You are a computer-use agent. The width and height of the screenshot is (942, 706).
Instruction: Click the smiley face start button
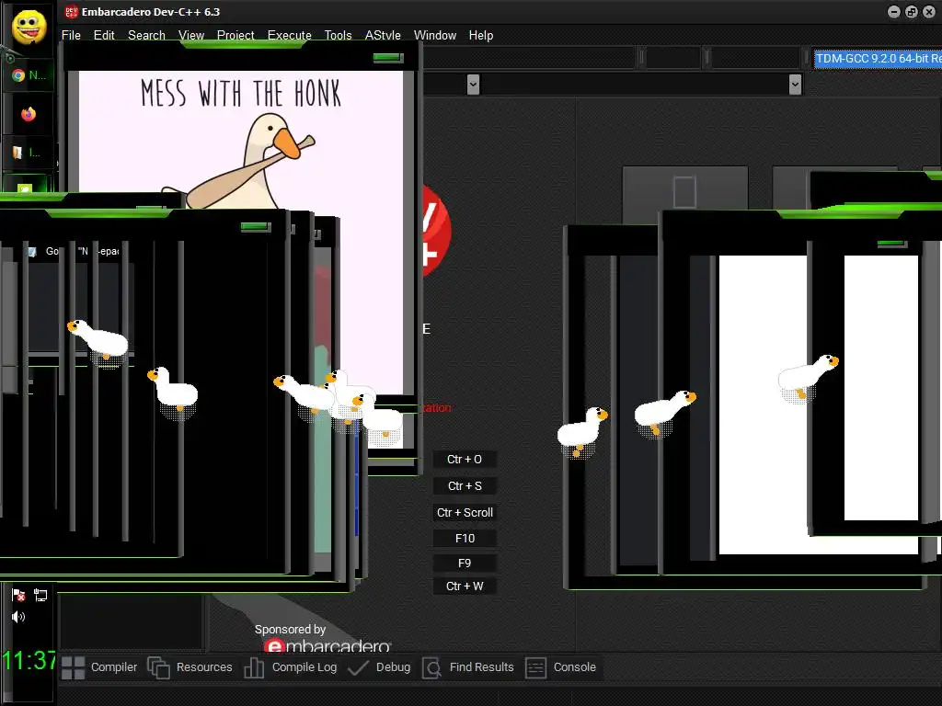pyautogui.click(x=29, y=26)
